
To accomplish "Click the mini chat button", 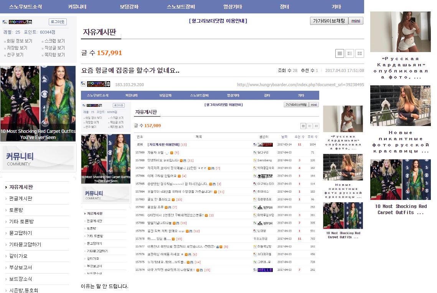I will [356, 21].
